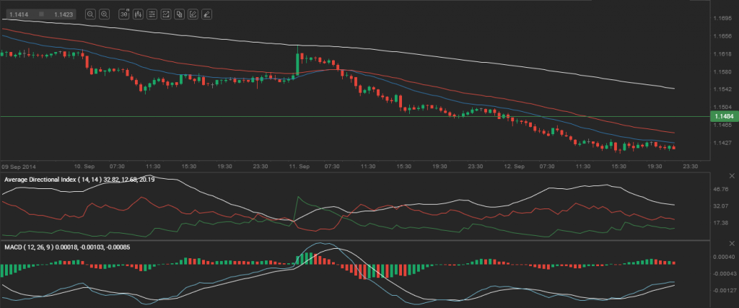Click the copy chart template icon
Viewport: 739px width, 308px height.
pyautogui.click(x=179, y=14)
